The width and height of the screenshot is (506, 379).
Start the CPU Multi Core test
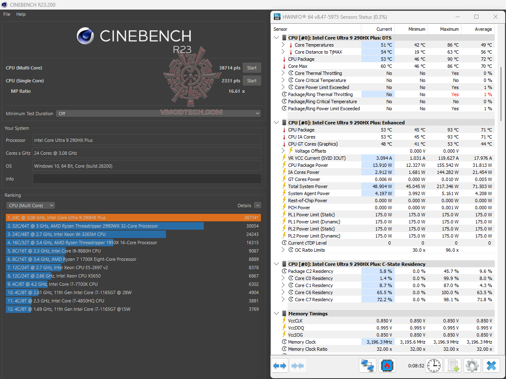coord(252,68)
